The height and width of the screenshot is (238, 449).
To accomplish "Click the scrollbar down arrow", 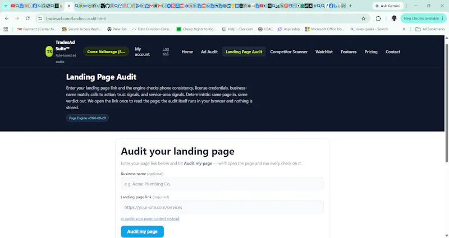I will point(446,235).
